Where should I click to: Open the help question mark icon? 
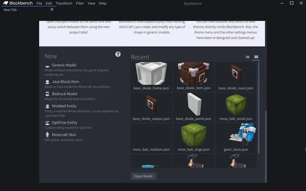coord(118,54)
